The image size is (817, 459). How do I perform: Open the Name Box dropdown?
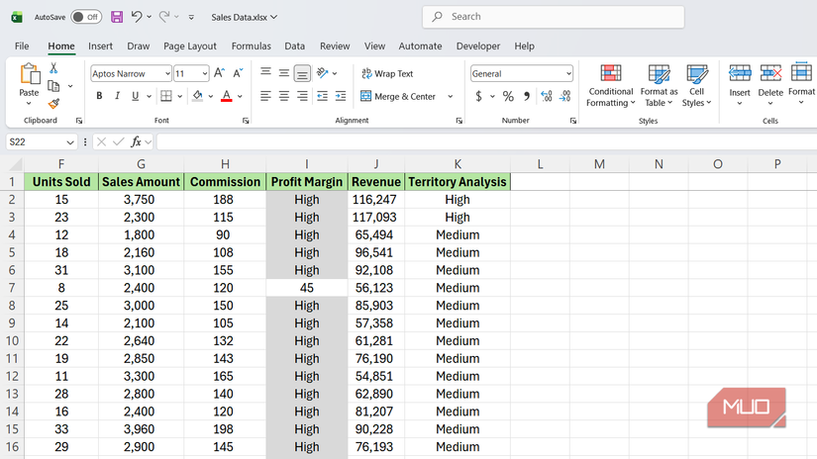coord(70,142)
